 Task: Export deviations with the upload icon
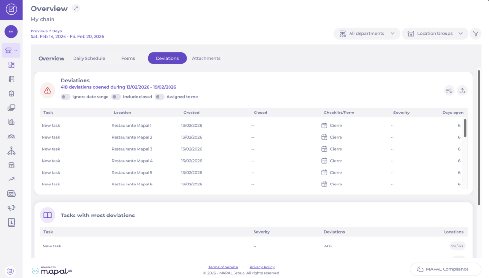pos(462,90)
